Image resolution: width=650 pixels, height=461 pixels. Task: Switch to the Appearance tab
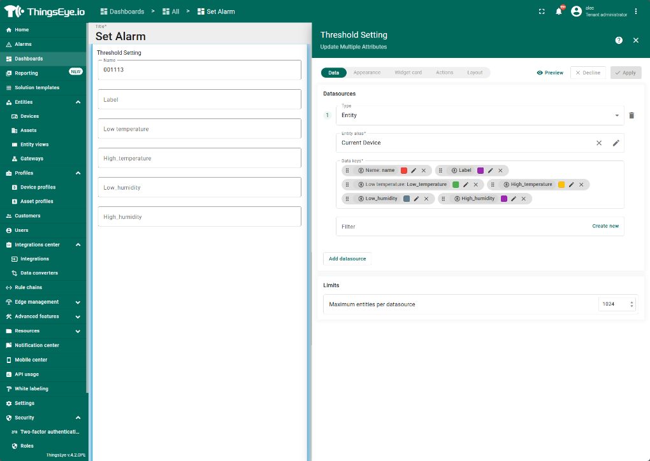pyautogui.click(x=367, y=73)
